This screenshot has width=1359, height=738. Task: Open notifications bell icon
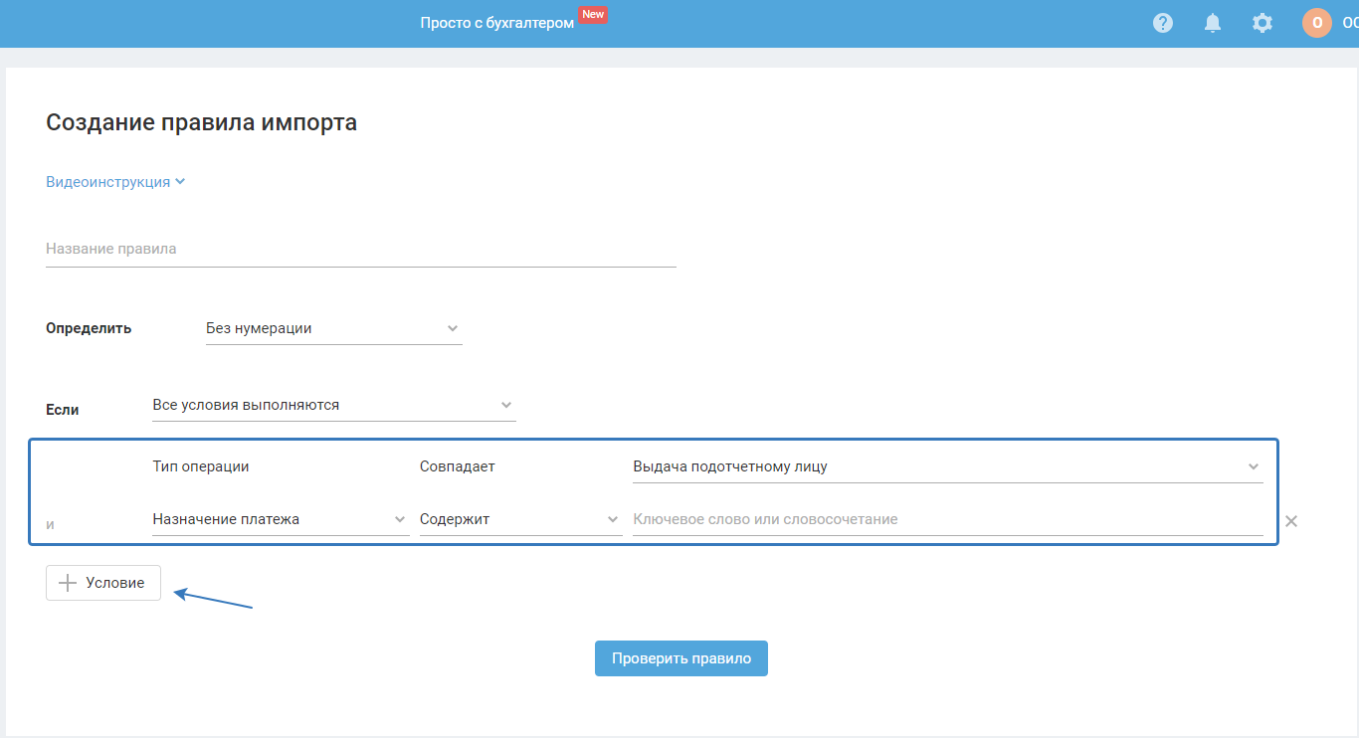1213,23
